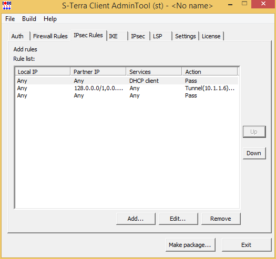This screenshot has width=276, height=259.
Task: Move the rule with the Down button
Action: coord(254,153)
